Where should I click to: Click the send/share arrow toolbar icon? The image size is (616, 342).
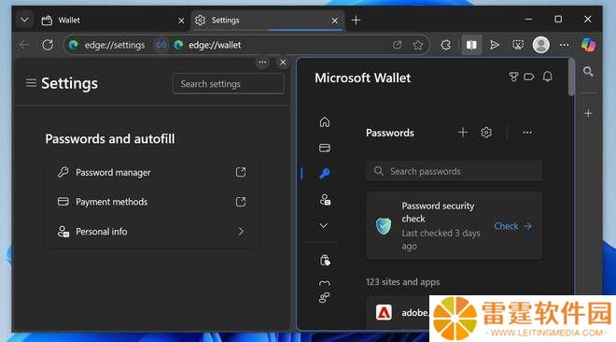495,45
